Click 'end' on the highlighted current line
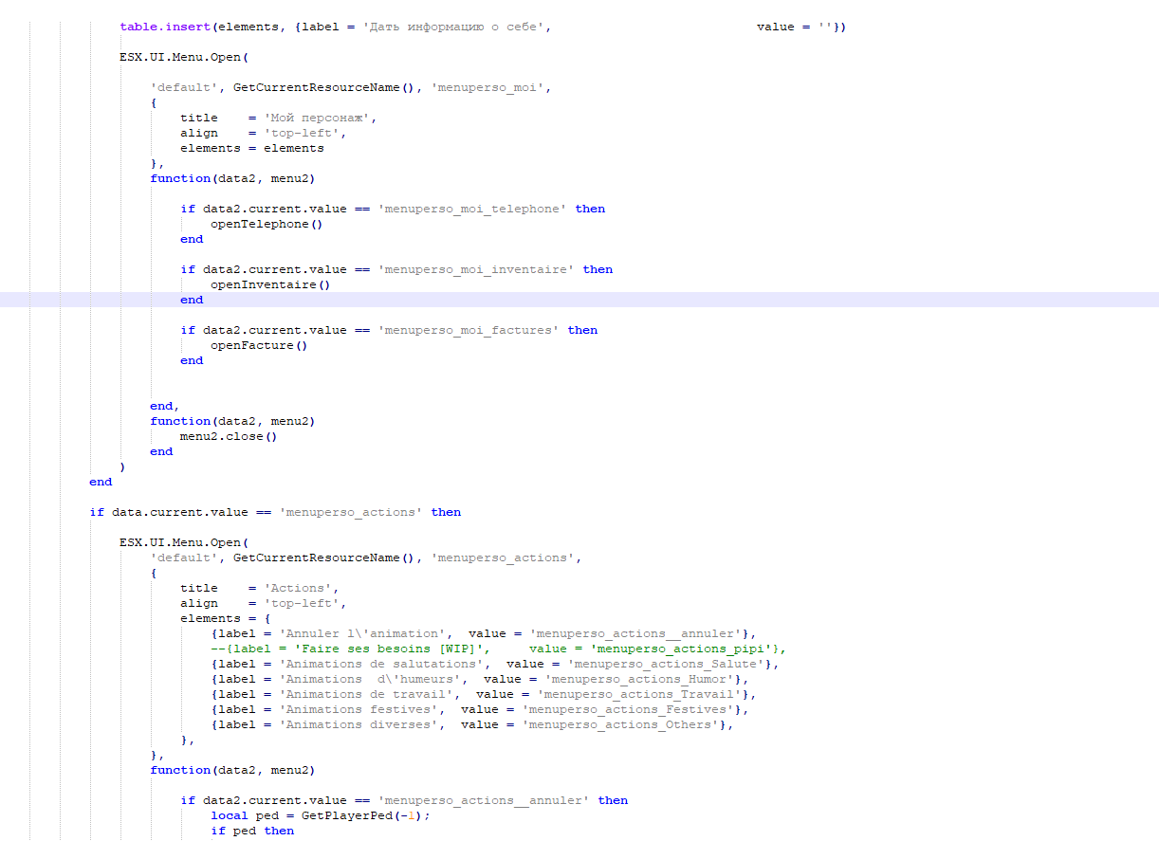Image resolution: width=1159 pixels, height=841 pixels. (192, 300)
